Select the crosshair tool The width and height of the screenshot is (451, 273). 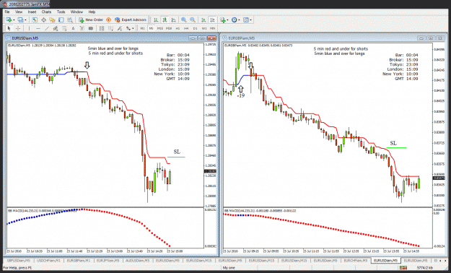[18, 28]
